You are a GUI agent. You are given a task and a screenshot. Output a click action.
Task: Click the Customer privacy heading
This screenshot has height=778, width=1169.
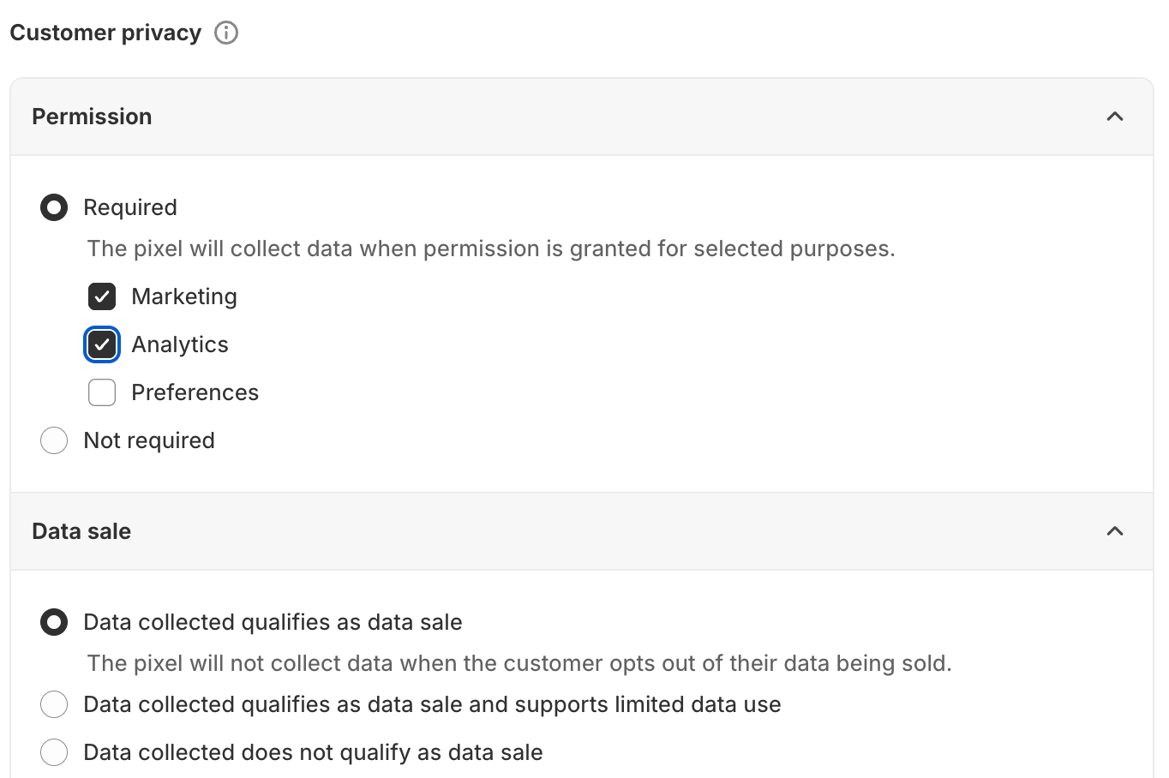point(105,33)
